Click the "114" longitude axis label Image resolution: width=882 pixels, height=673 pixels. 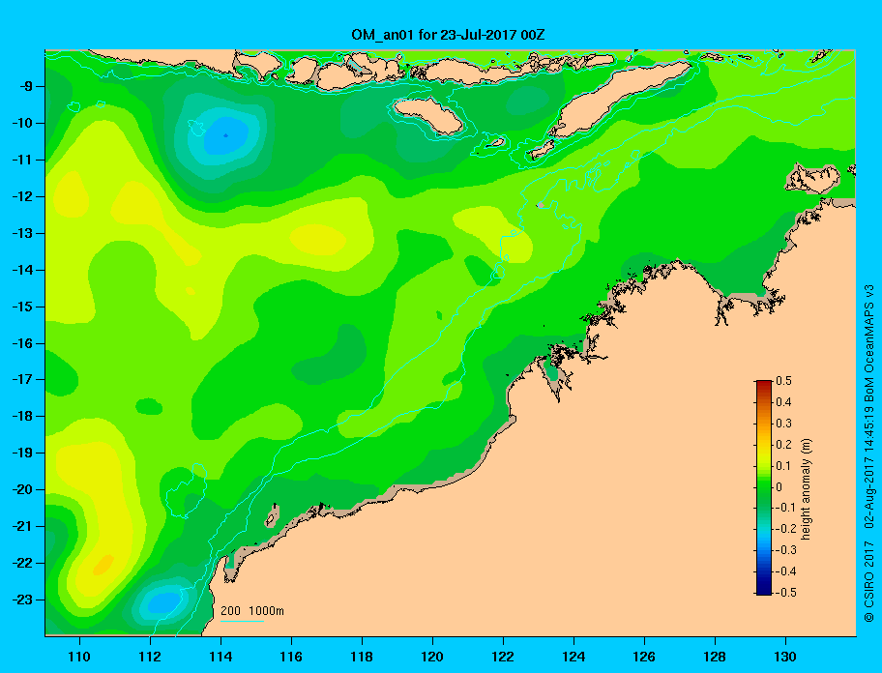tap(220, 657)
